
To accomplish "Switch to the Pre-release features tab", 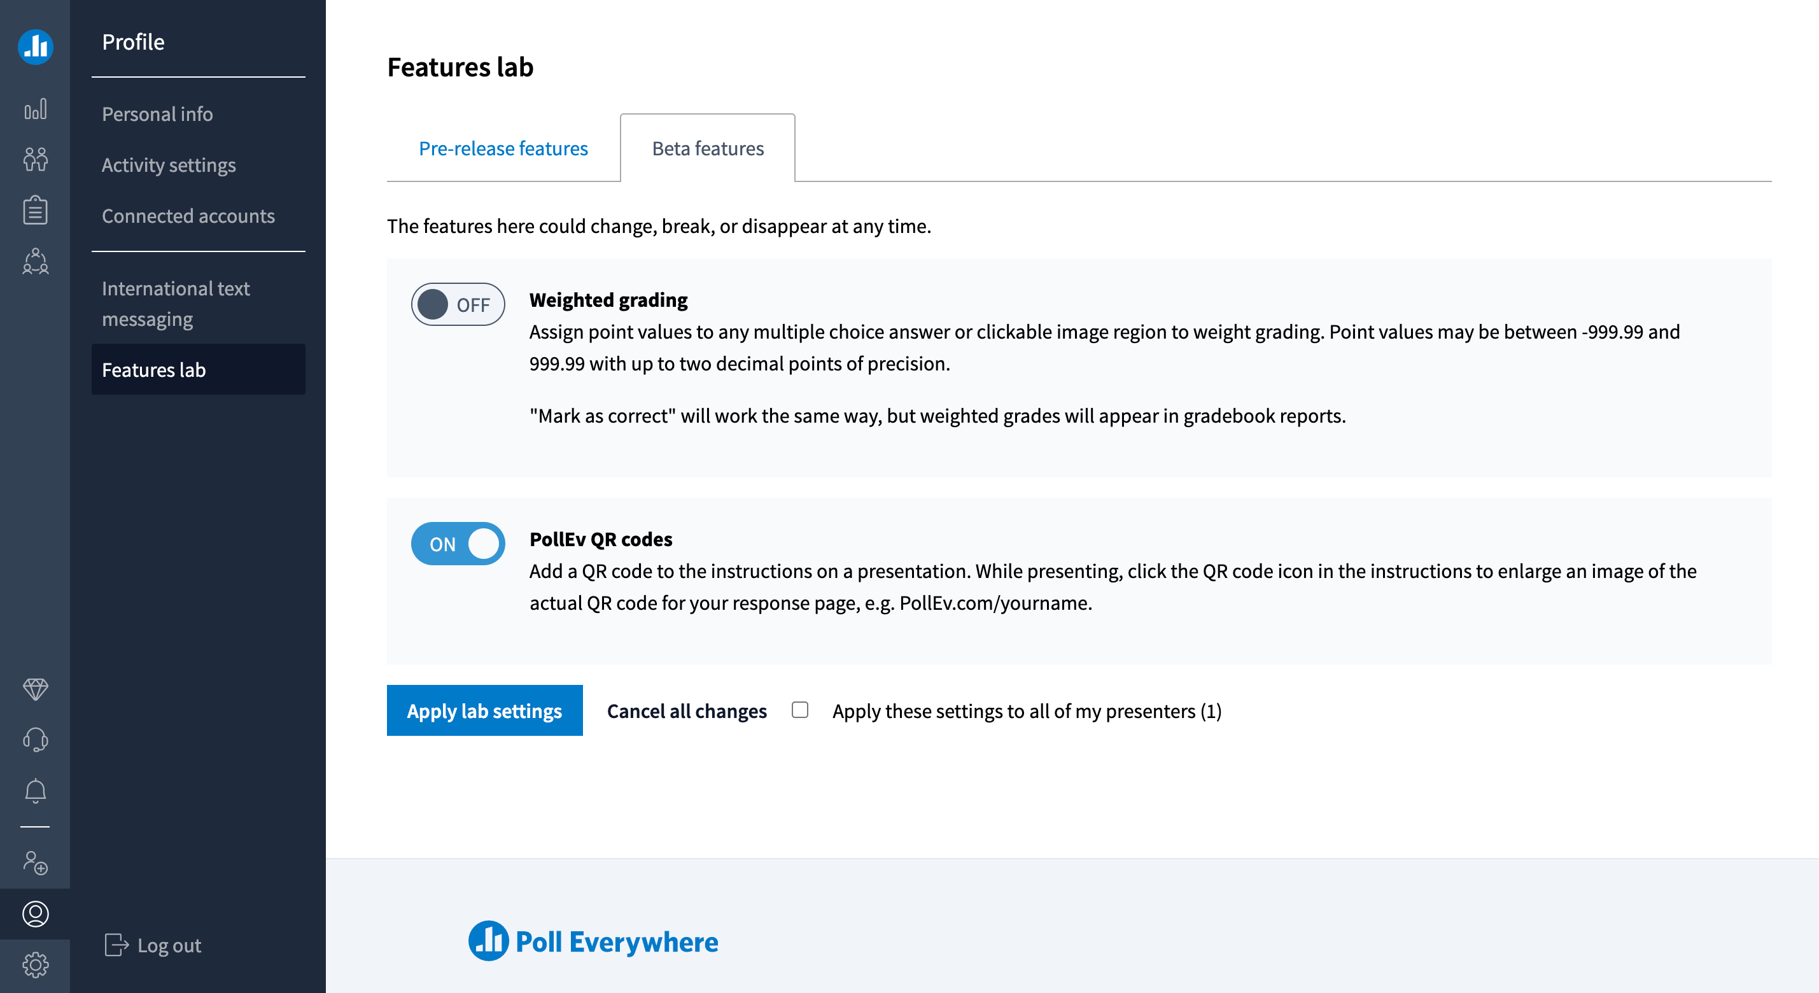I will 503,148.
